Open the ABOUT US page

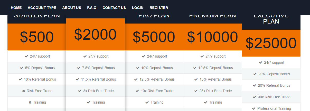72,8
